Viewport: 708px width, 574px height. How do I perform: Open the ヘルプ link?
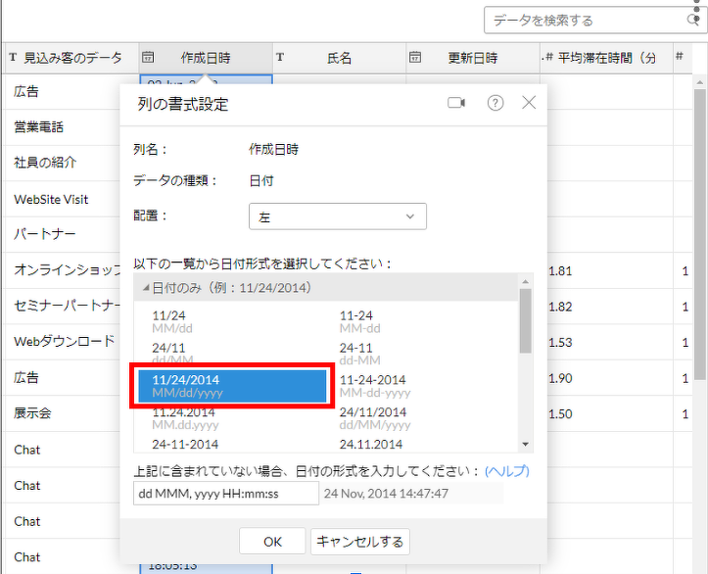point(507,471)
